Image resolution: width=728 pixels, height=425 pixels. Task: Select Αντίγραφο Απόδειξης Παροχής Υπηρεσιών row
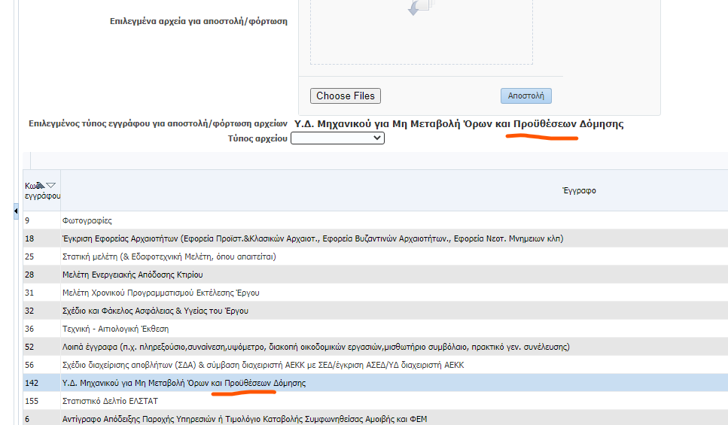(x=244, y=419)
